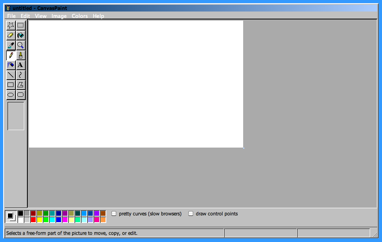Choose the magenta palette swatch

pos(65,220)
